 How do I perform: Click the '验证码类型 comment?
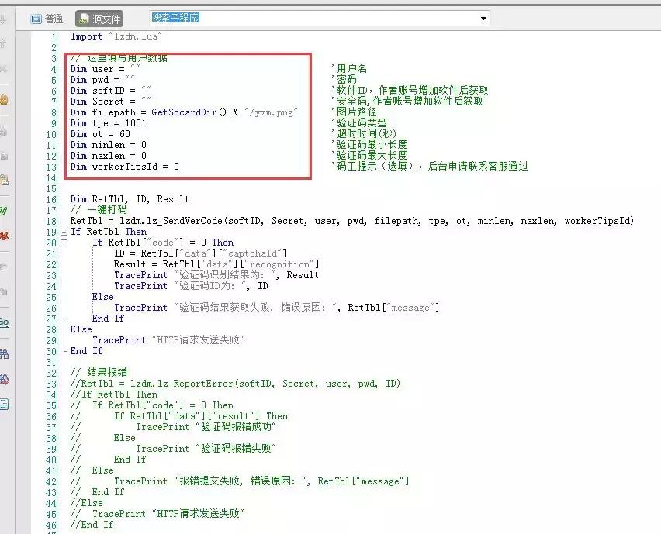359,123
